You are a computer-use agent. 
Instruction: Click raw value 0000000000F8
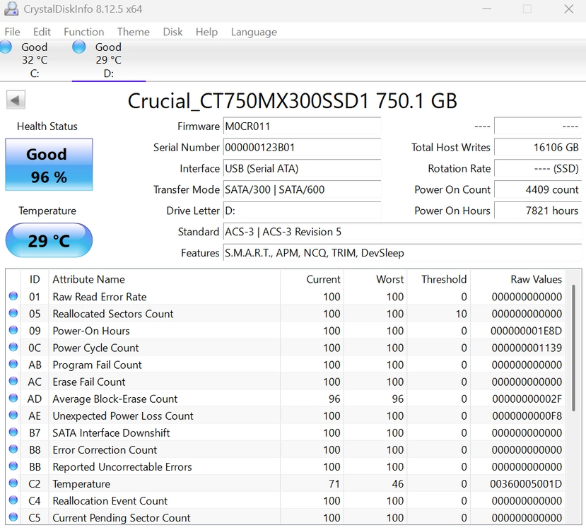pos(527,416)
